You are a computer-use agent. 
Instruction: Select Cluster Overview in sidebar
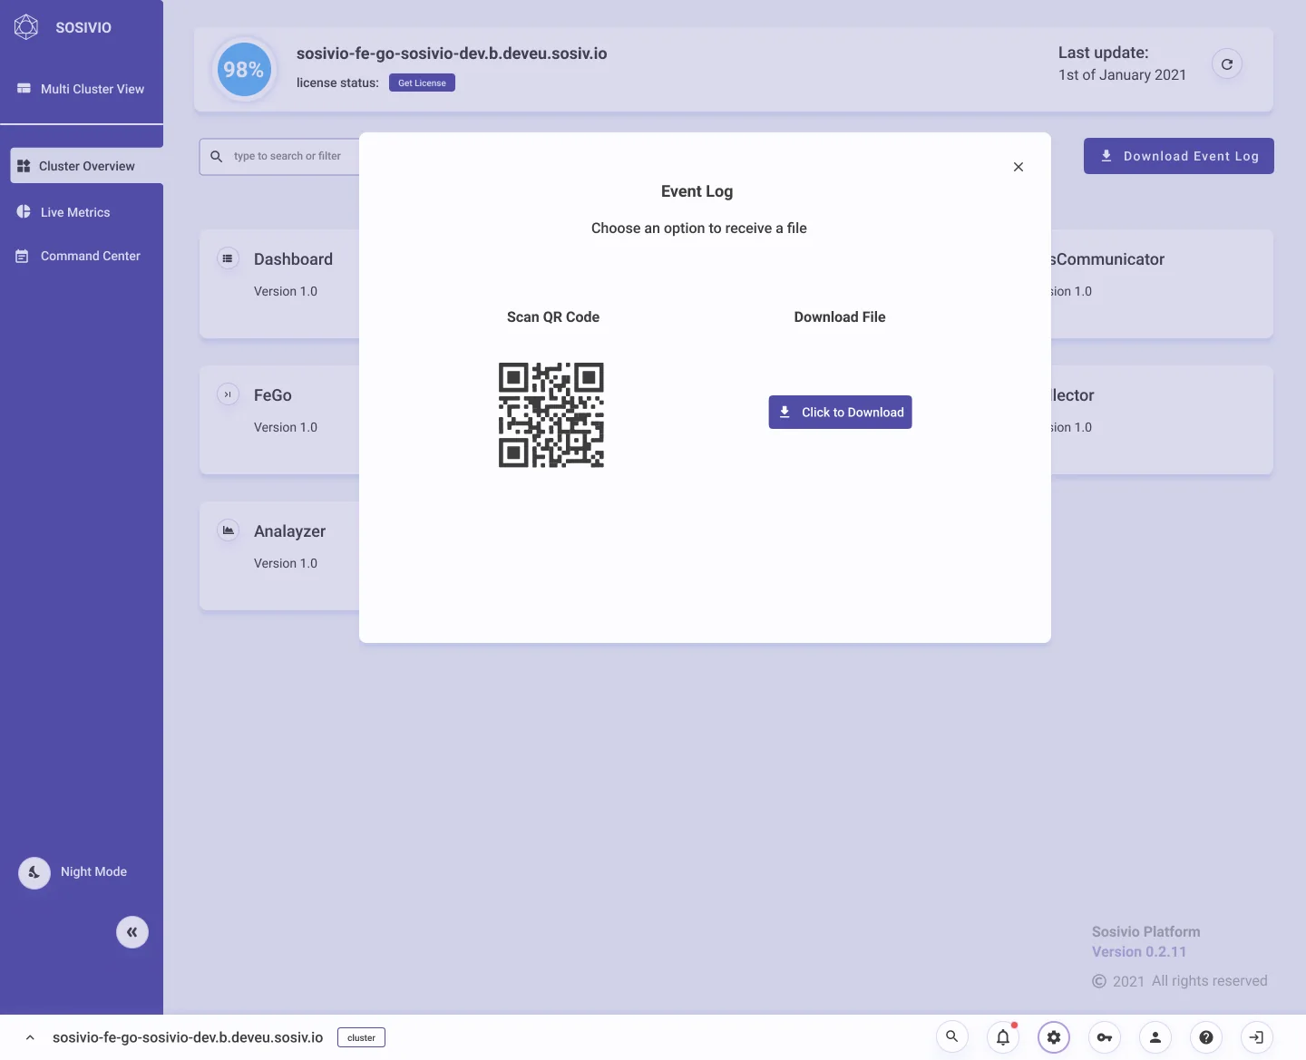click(x=87, y=166)
